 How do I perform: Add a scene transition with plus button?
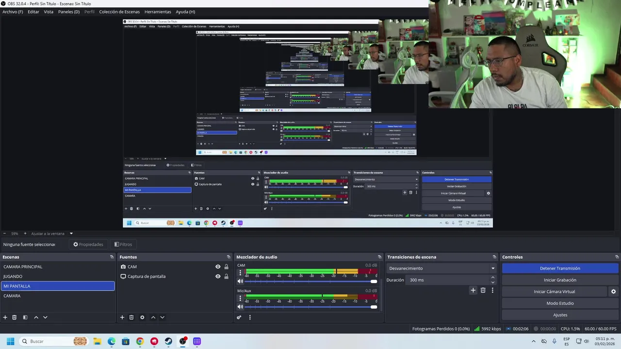(473, 290)
